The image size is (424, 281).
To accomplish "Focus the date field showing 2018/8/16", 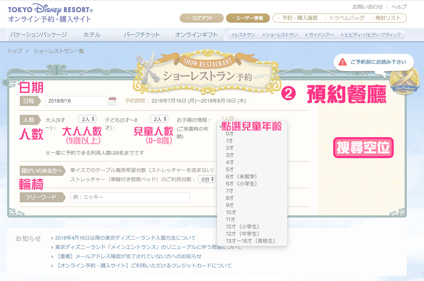I will point(76,101).
